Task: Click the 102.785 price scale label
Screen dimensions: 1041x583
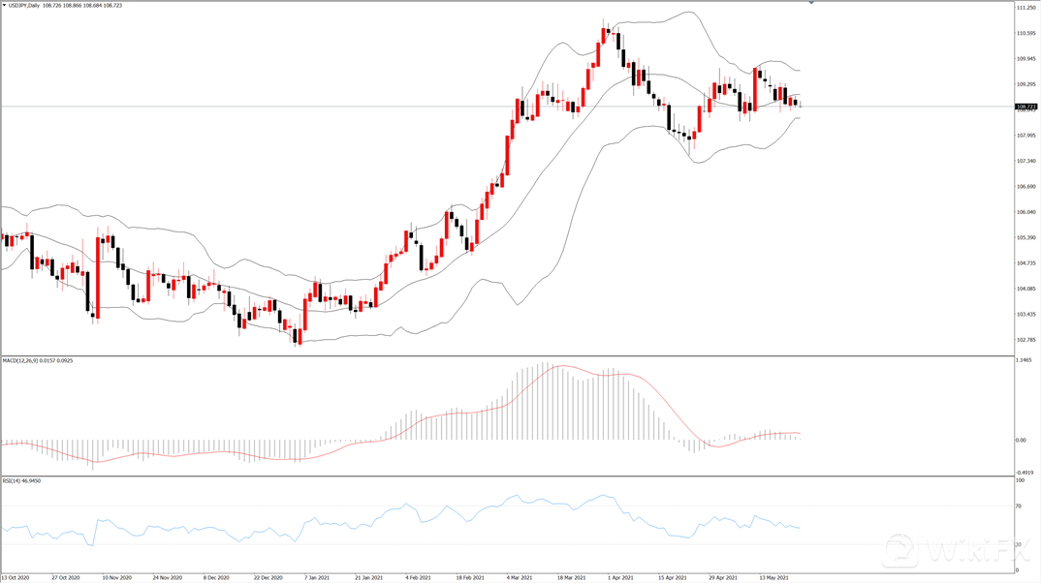Action: 1025,340
